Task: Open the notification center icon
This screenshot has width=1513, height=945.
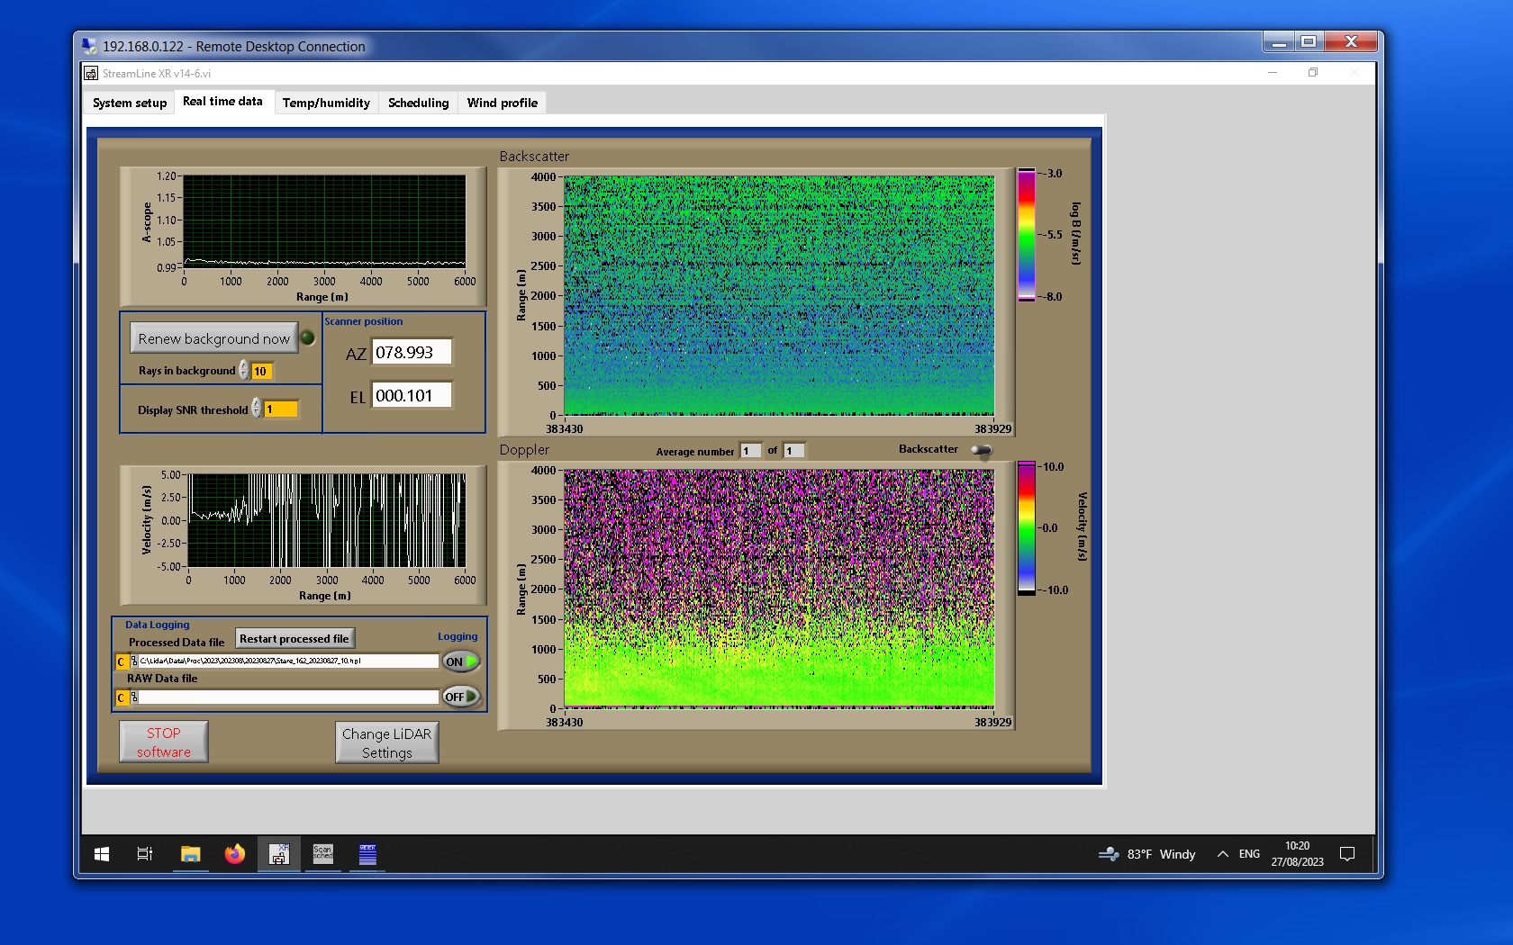Action: (x=1347, y=854)
